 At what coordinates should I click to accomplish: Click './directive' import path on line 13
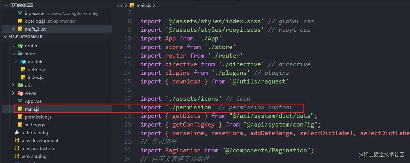coord(241,64)
